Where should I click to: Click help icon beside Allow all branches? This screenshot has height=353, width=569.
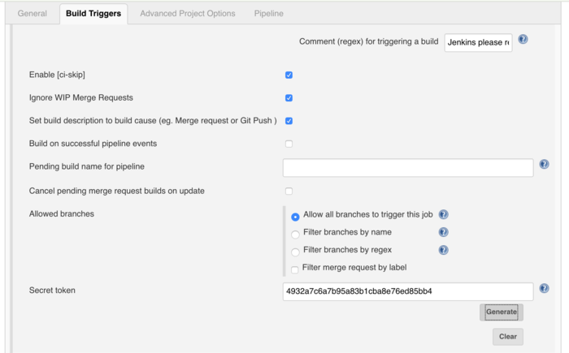(x=444, y=214)
